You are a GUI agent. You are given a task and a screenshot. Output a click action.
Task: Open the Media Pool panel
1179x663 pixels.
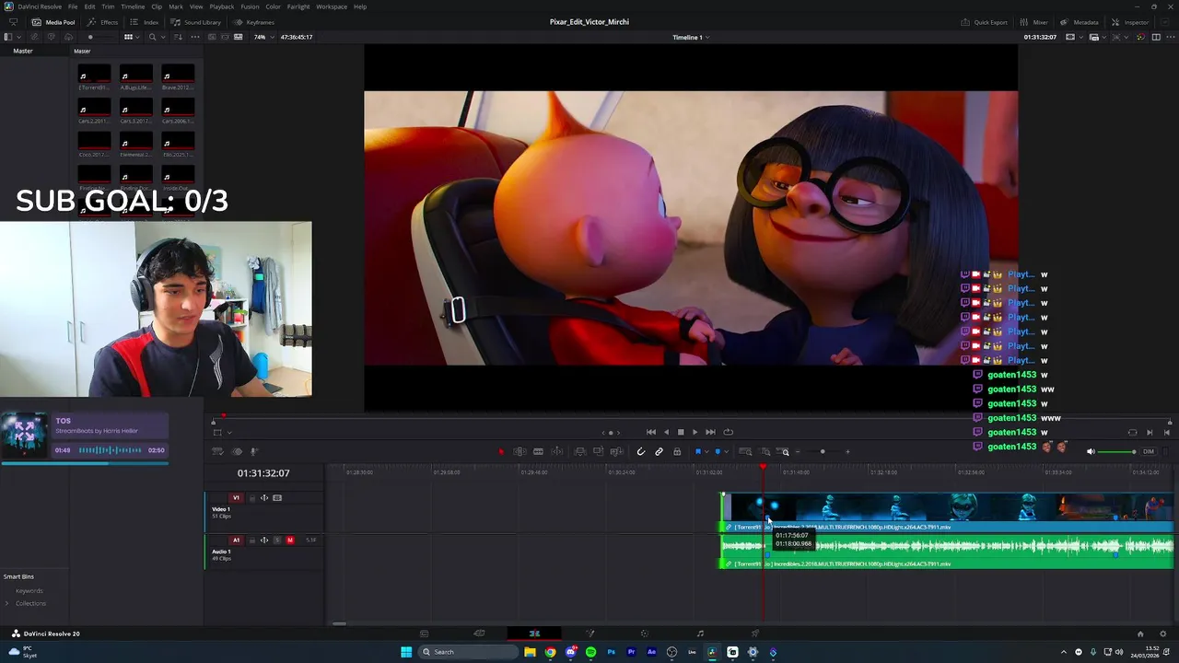pos(53,22)
